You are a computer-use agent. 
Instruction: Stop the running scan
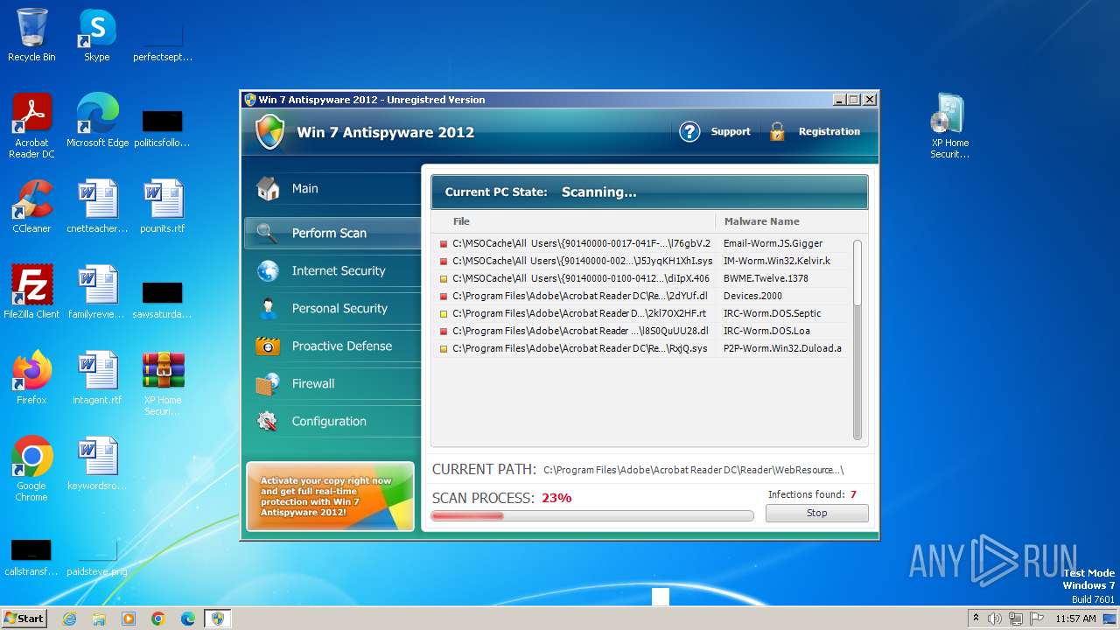[816, 513]
